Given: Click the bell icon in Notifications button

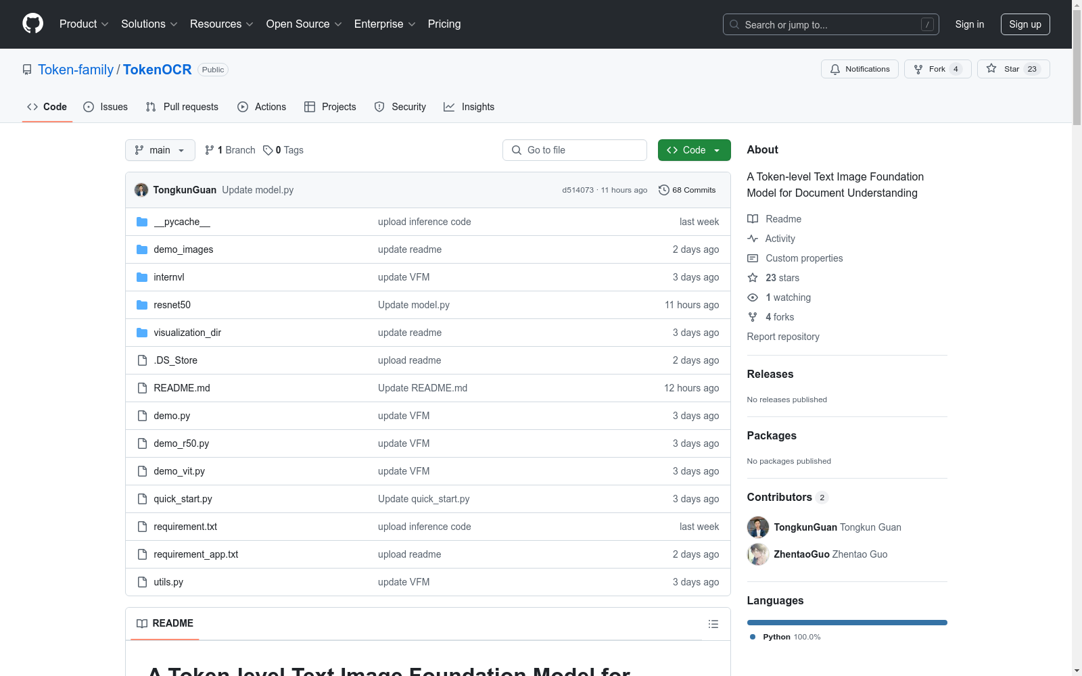Looking at the screenshot, I should tap(835, 69).
